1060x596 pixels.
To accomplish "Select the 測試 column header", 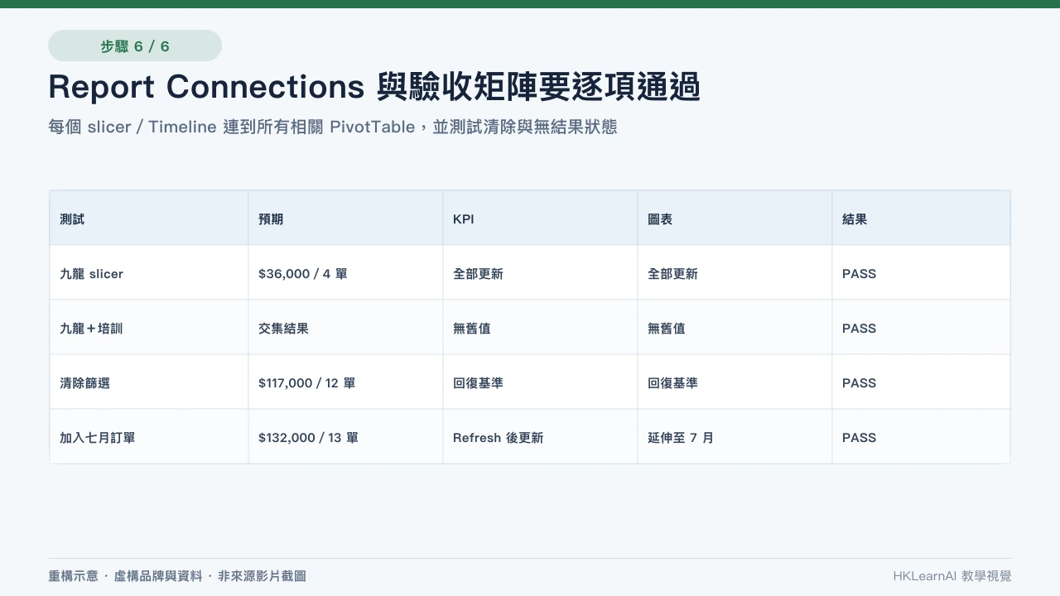I will point(149,219).
